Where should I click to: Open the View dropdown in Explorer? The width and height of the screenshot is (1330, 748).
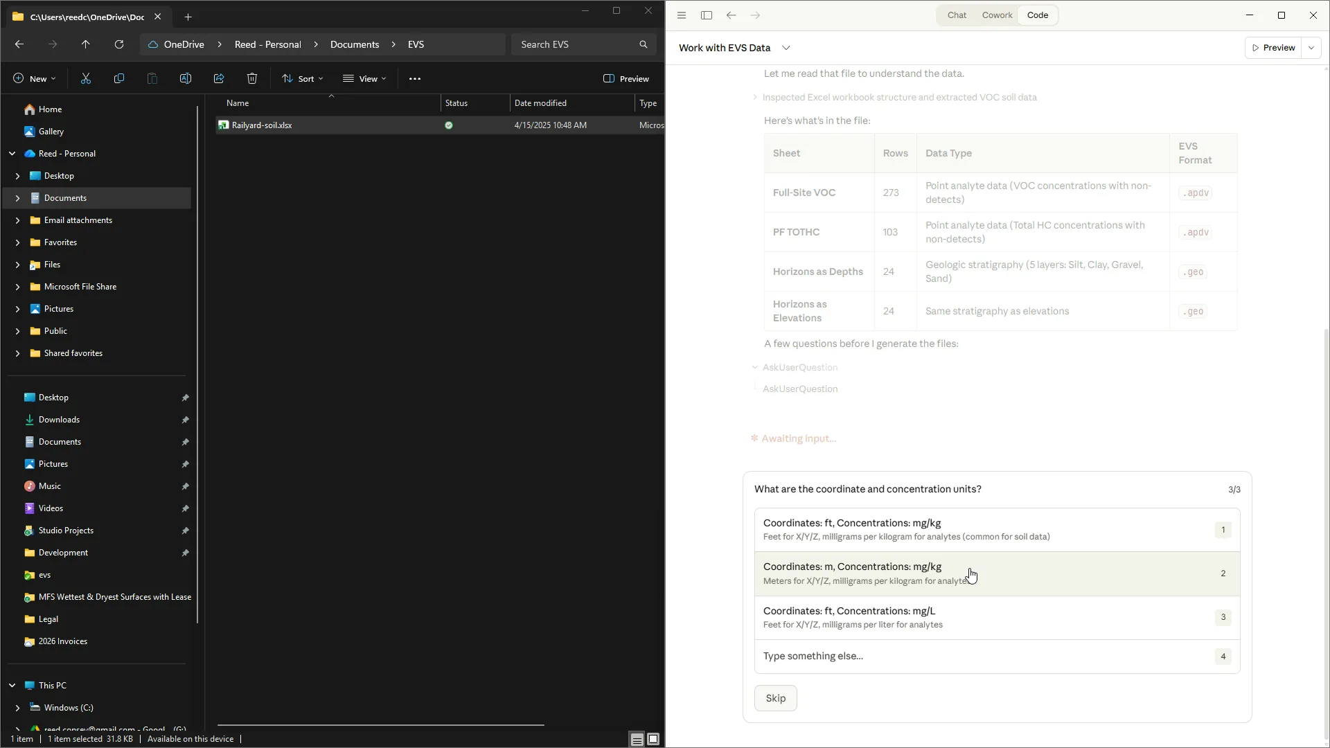[364, 79]
